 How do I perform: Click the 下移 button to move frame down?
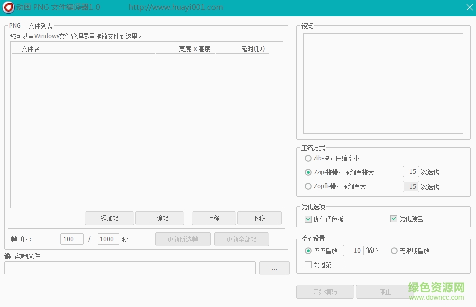pos(259,218)
